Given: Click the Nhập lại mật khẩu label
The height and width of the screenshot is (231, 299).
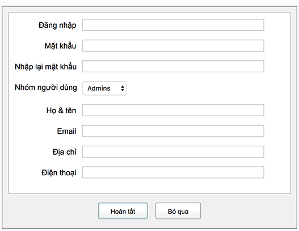Looking at the screenshot, I should point(45,67).
